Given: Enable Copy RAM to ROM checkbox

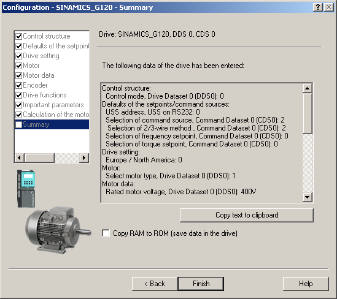Looking at the screenshot, I should pos(106,233).
